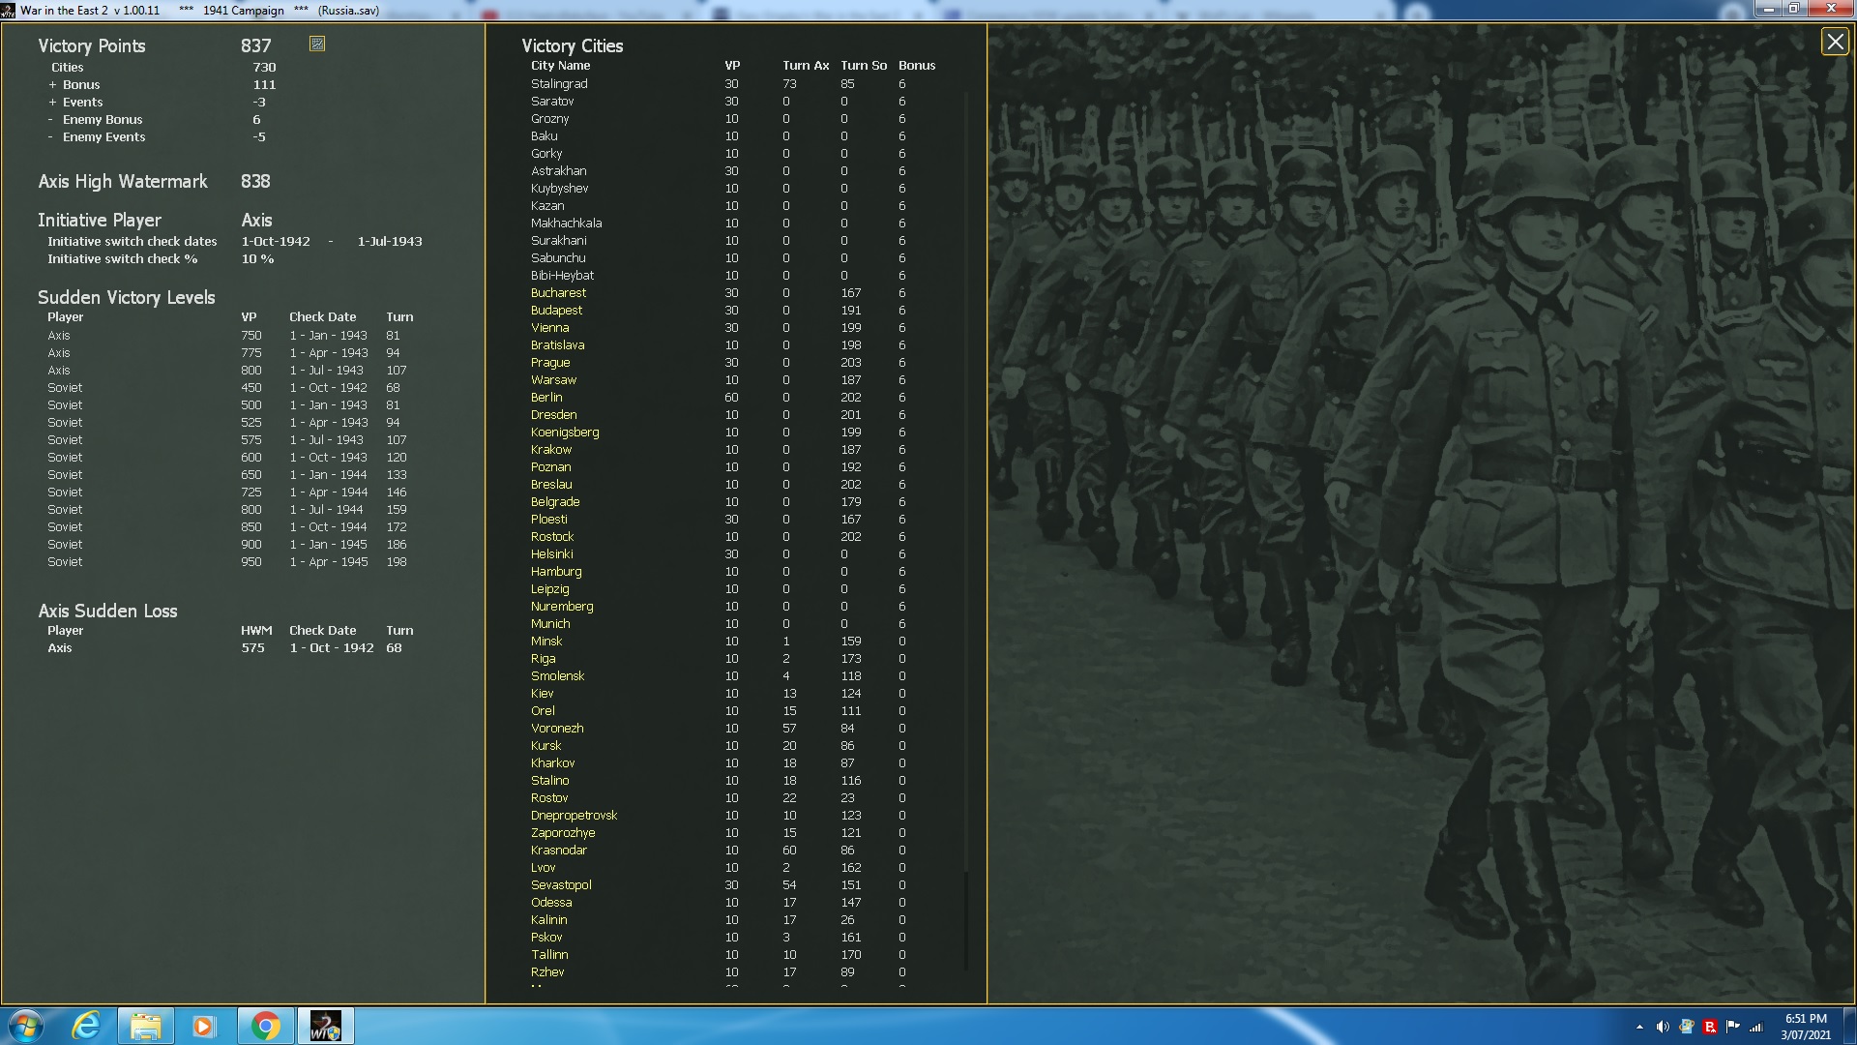Click the Turn So column header

(x=863, y=66)
